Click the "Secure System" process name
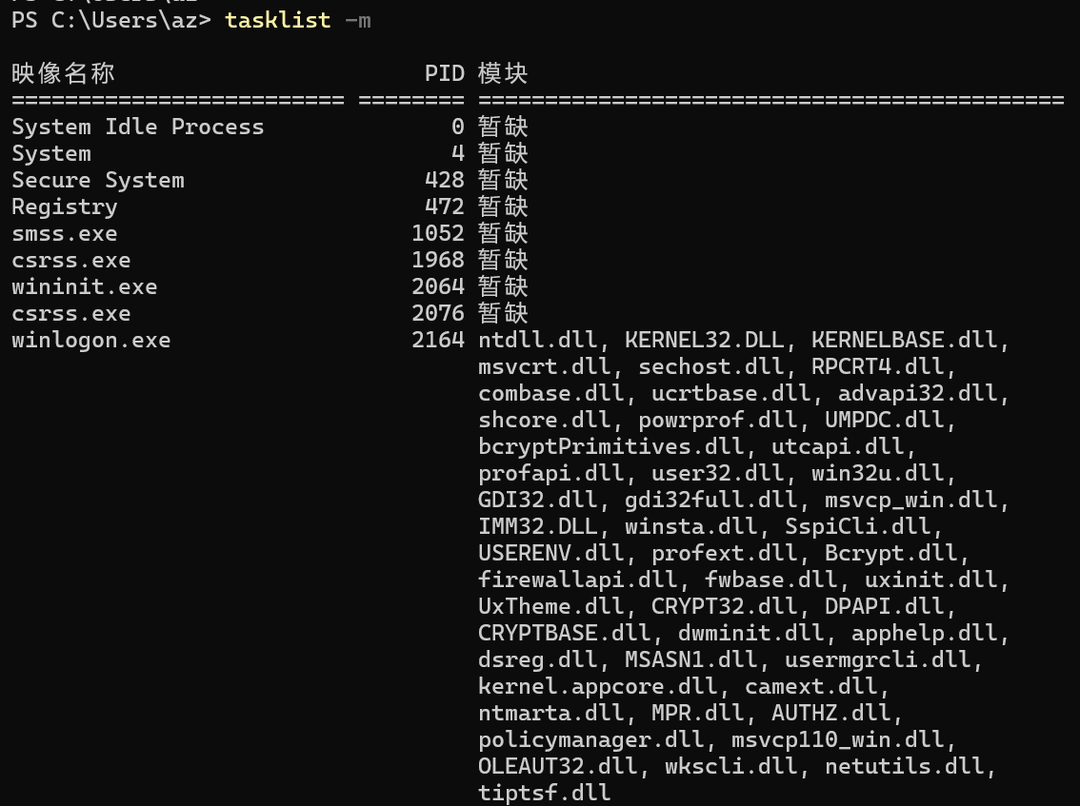This screenshot has width=1080, height=806. pos(97,180)
